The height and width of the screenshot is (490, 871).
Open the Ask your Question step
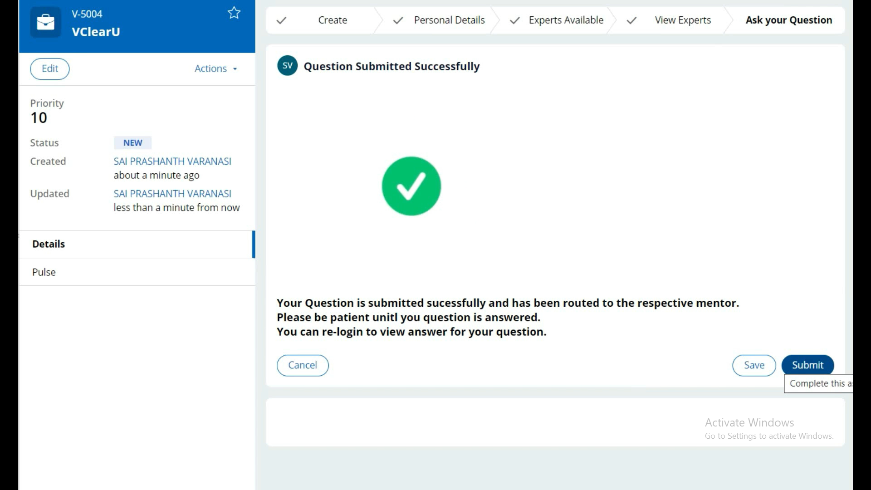(788, 20)
